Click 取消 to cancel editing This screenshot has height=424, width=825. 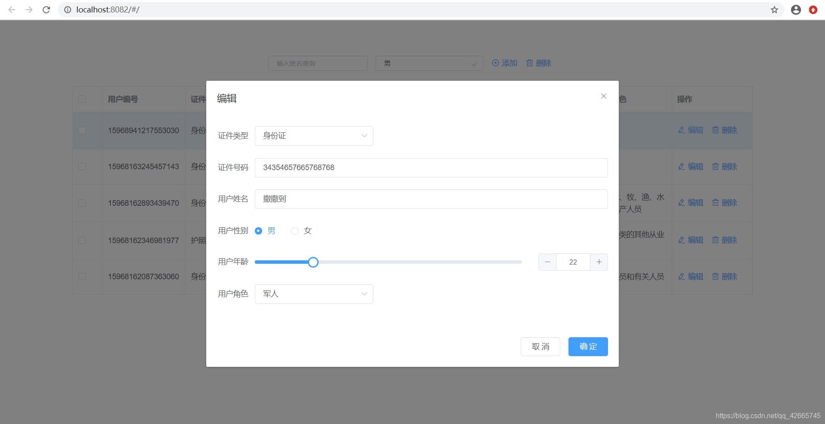point(541,347)
